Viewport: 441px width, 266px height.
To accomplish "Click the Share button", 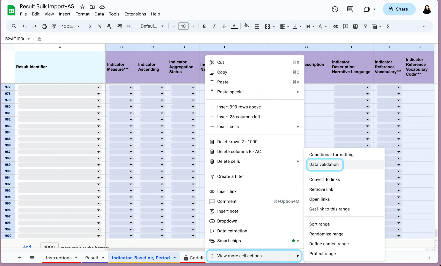I will (399, 9).
